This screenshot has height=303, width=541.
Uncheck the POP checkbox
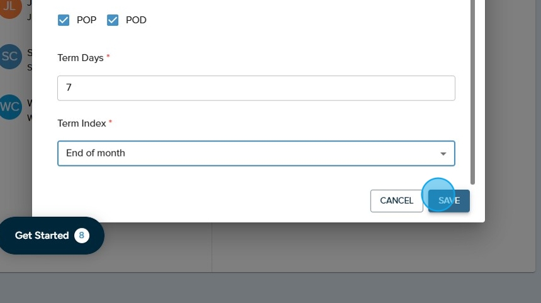tap(64, 20)
